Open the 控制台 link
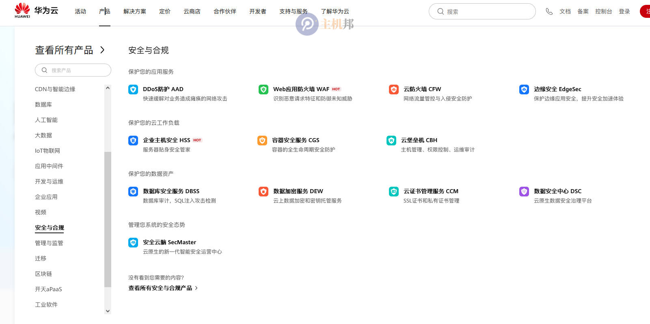The height and width of the screenshot is (324, 650). coord(604,11)
